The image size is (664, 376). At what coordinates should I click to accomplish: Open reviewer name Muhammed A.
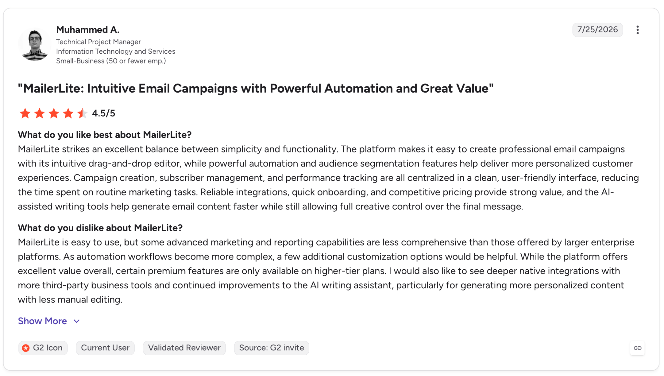[88, 29]
